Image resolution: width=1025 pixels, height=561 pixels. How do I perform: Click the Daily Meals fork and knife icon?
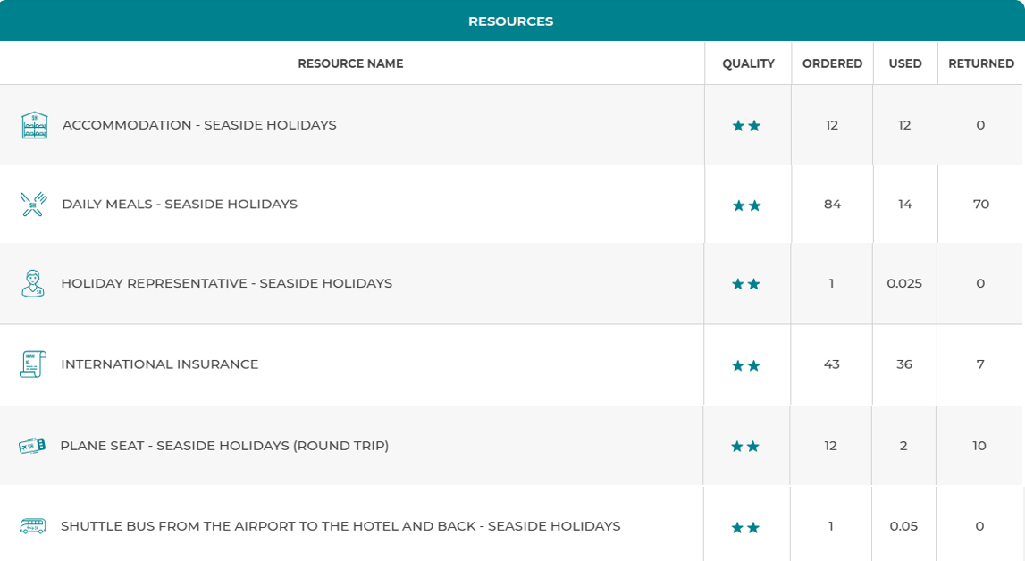click(33, 205)
